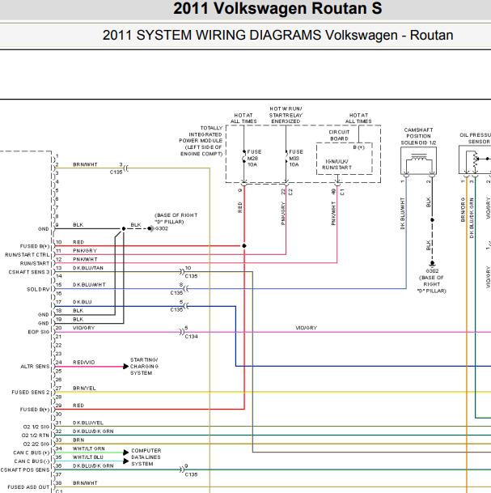Click the EOP SIG pin label

(x=39, y=332)
